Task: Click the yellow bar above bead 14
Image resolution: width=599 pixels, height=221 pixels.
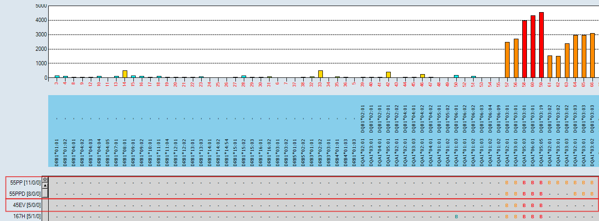Action: tap(125, 74)
